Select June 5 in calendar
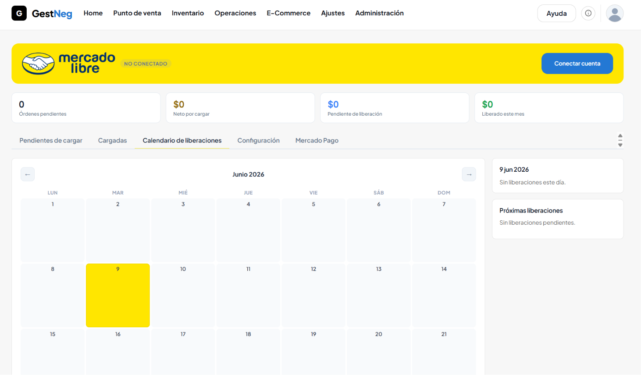 pyautogui.click(x=313, y=230)
